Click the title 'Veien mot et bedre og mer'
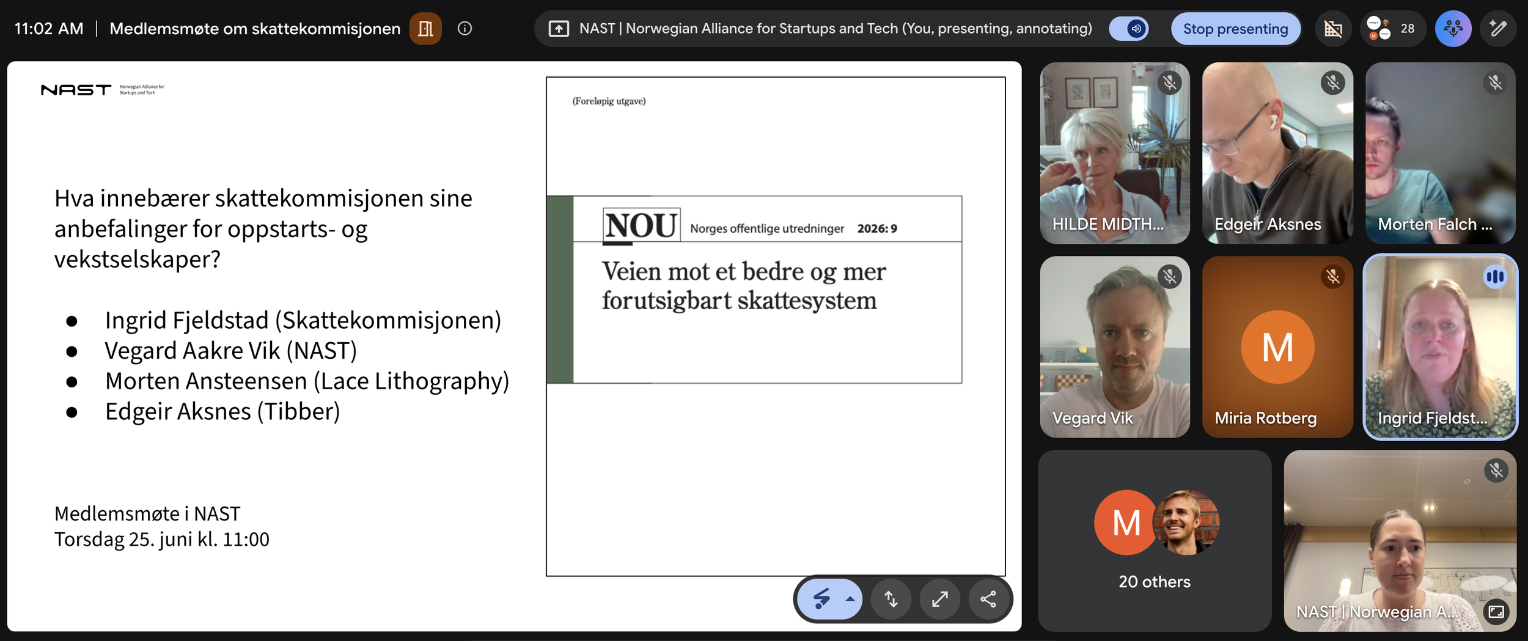Viewport: 1528px width, 641px height. (x=744, y=272)
